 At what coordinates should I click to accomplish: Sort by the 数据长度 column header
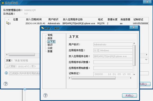pos(112,19)
